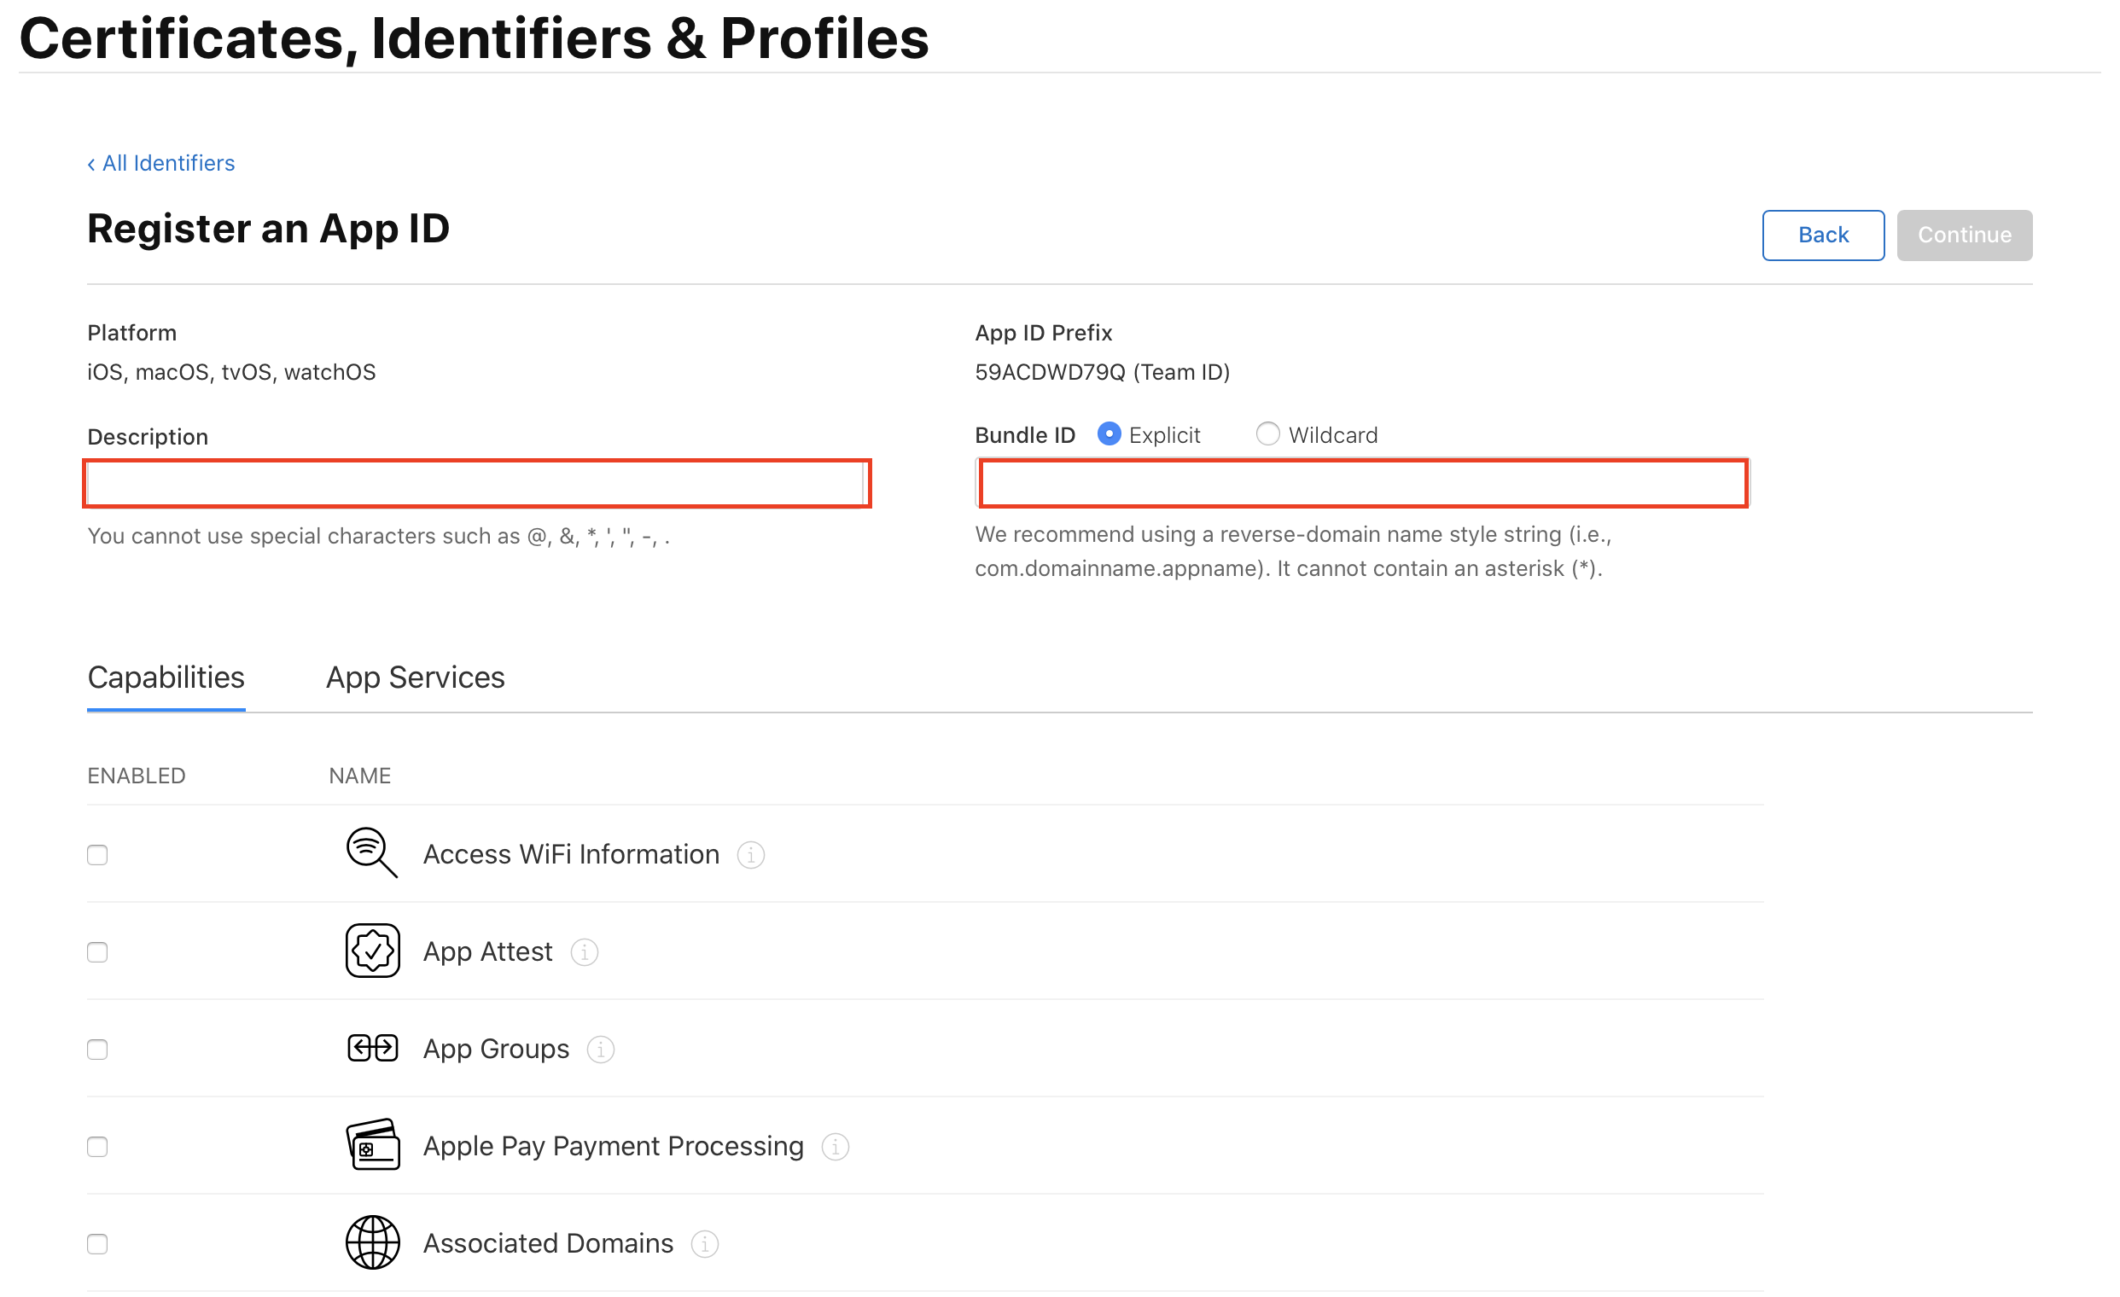Viewport: 2120px width, 1297px height.
Task: Open info icon next to App Attest
Action: pos(585,952)
